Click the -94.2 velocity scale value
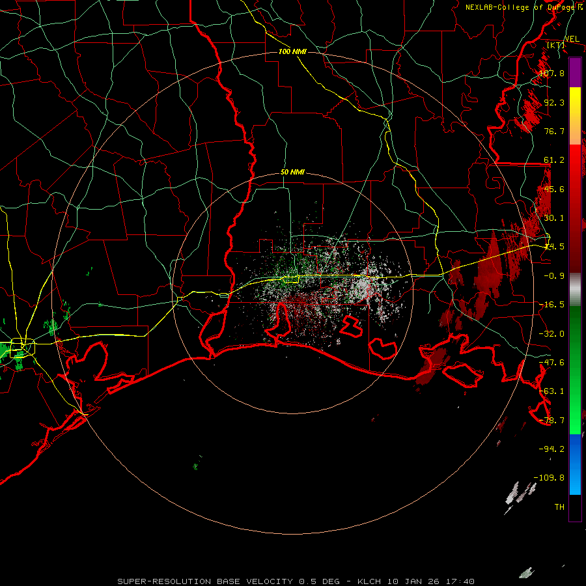This screenshot has height=586, width=586. [551, 449]
